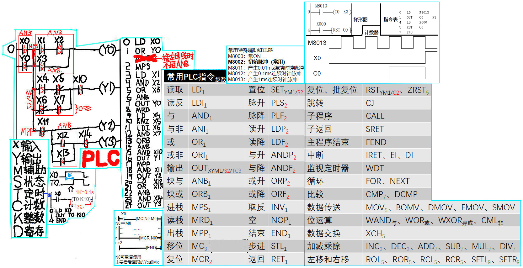Screen dimensions: 523x268
Task: Select the (T0 K10) timer coil
Action: pyautogui.click(x=81, y=199)
